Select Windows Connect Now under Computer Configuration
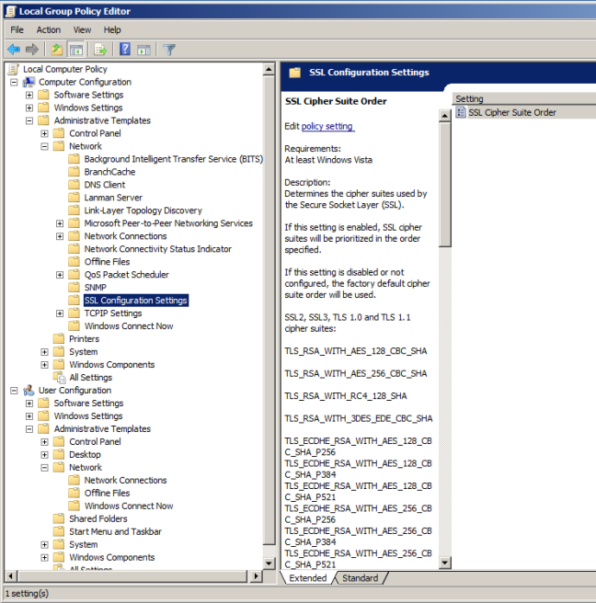The width and height of the screenshot is (596, 603). (129, 326)
